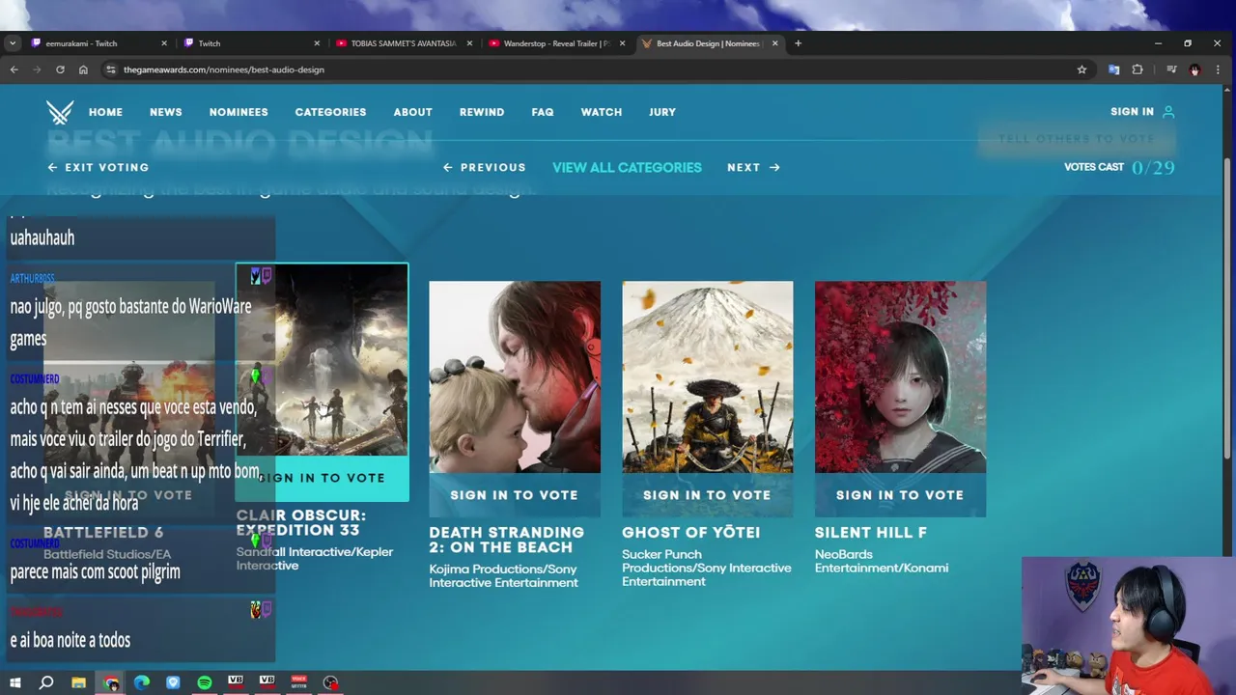Go to the Previous category
This screenshot has width=1236, height=695.
(x=484, y=167)
